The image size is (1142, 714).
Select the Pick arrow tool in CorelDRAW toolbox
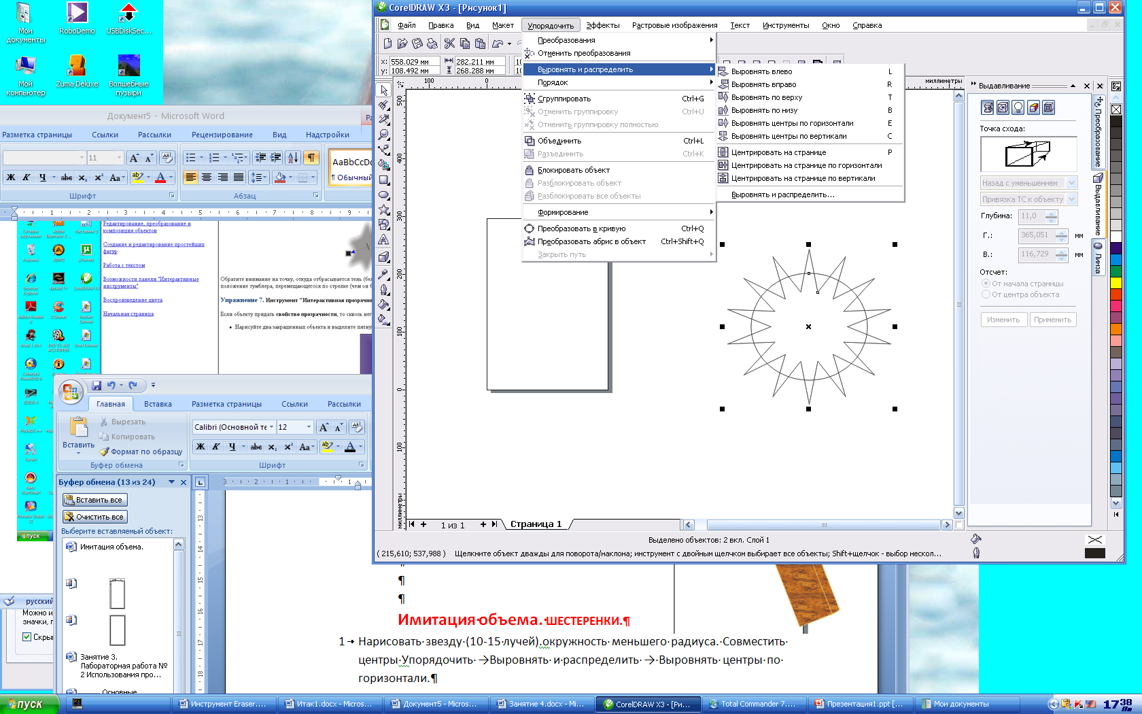384,90
